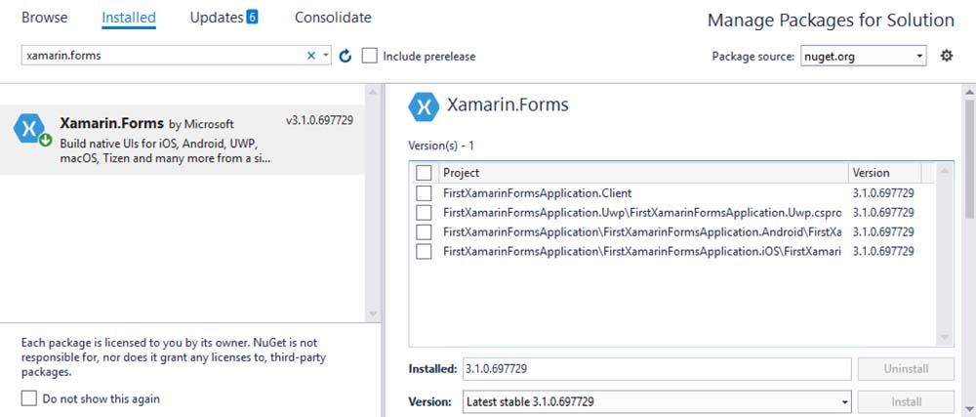Open the Package source dropdown
The image size is (976, 417).
pos(863,56)
